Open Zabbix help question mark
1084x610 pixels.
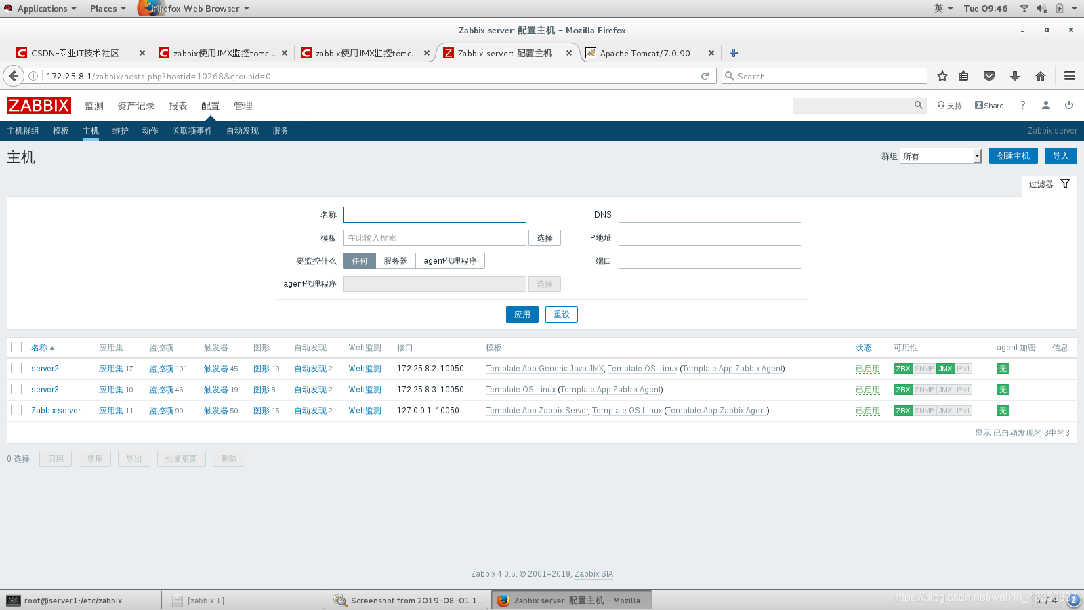tap(1023, 105)
